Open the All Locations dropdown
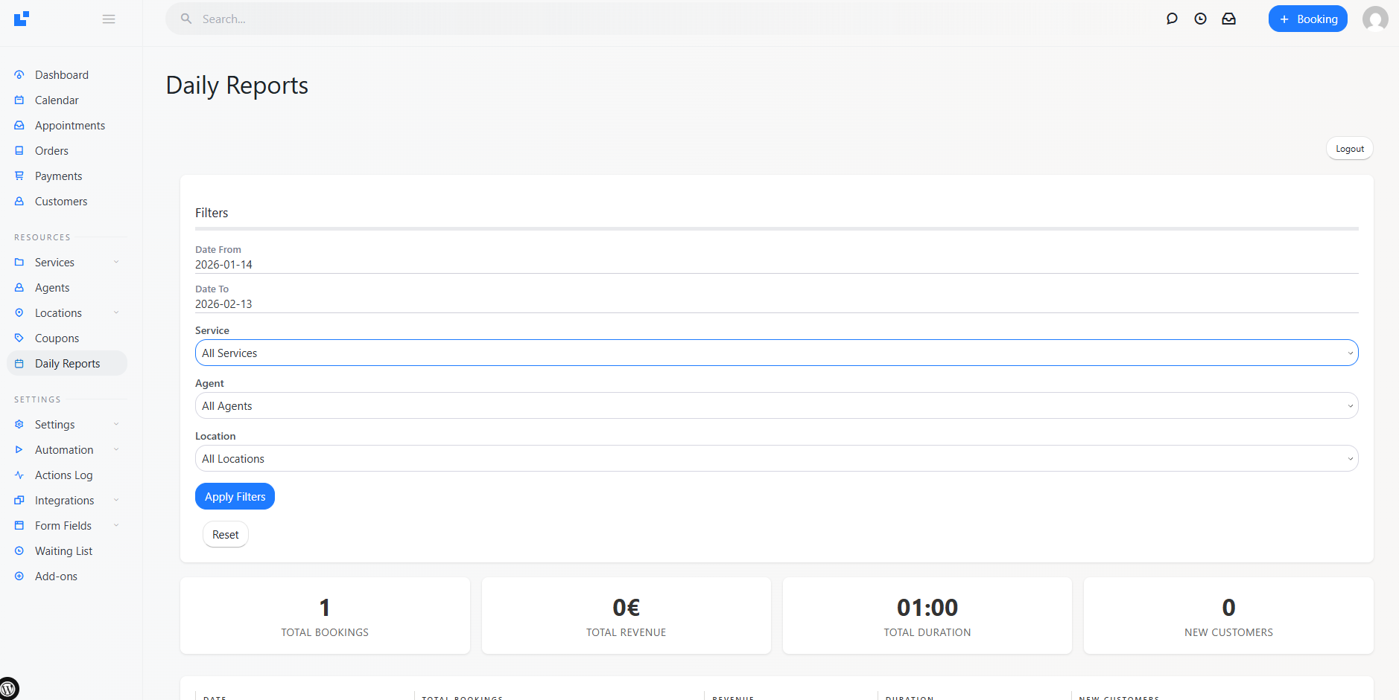Image resolution: width=1399 pixels, height=700 pixels. pos(776,458)
